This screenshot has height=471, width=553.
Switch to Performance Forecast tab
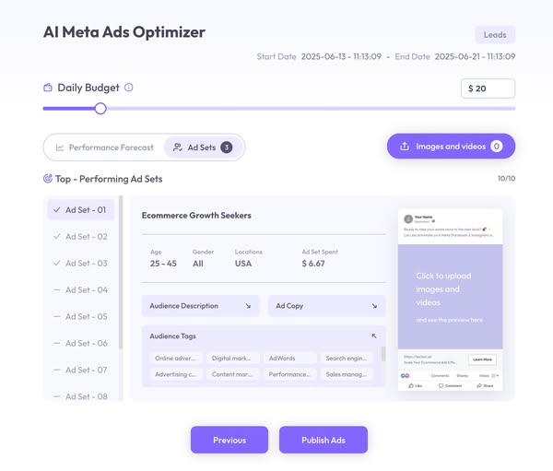pos(104,147)
